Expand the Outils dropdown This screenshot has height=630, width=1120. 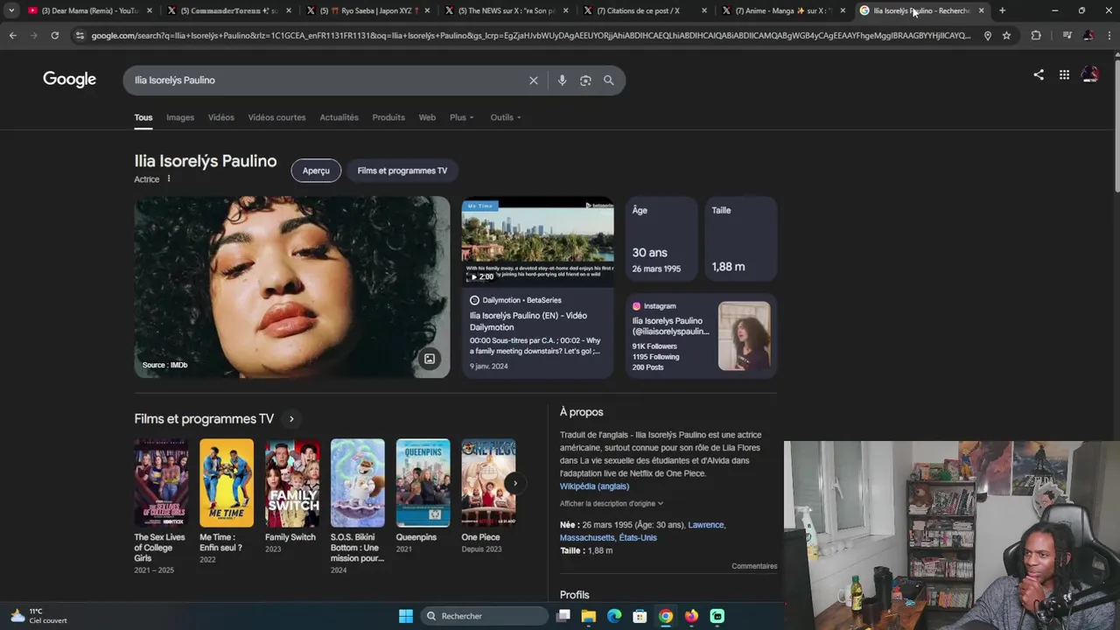point(506,117)
